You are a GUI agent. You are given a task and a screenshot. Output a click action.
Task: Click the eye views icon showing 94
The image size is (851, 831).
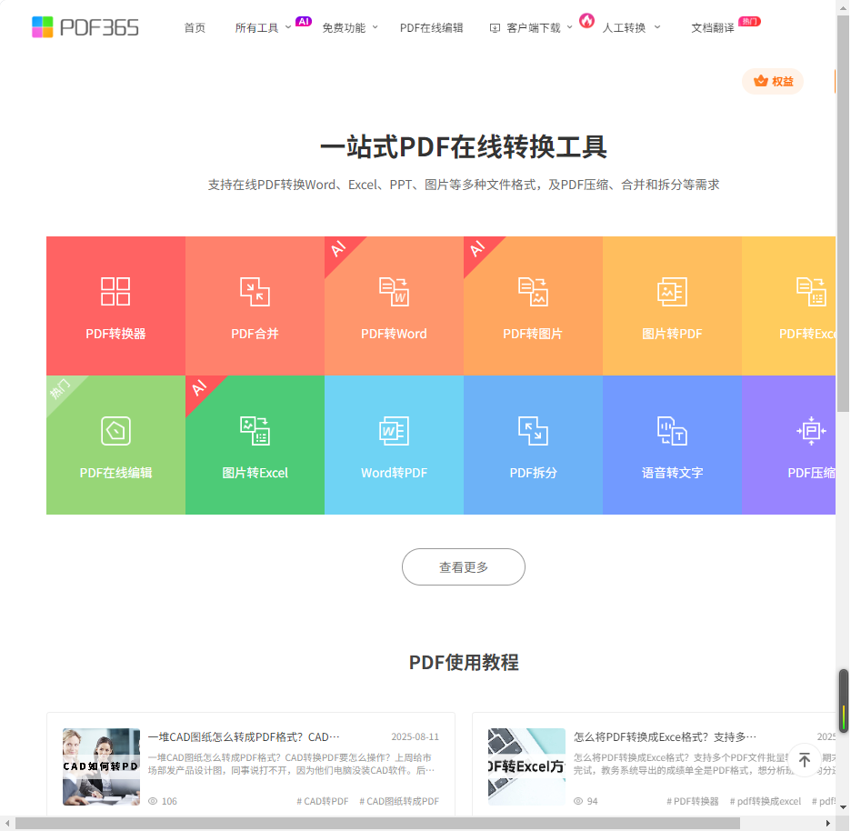[578, 801]
